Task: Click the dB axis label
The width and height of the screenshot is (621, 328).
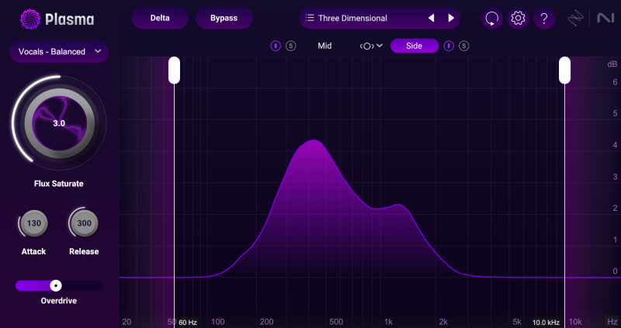Action: [612, 64]
